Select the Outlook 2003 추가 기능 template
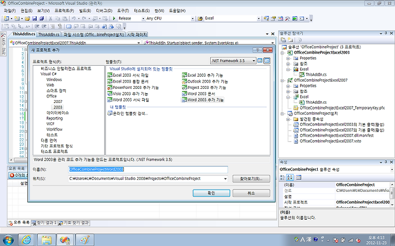This screenshot has width=395, height=246. (x=205, y=82)
